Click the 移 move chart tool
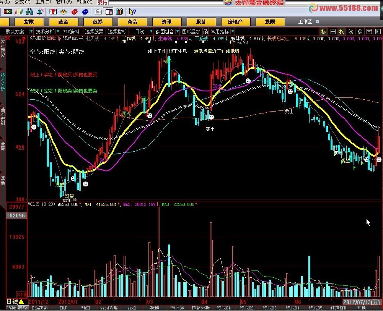Screen dimensions: 383x311 click(360, 31)
